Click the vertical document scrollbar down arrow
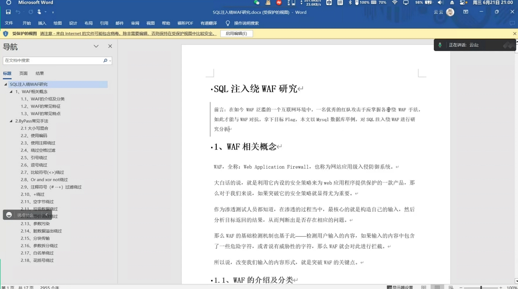The height and width of the screenshot is (289, 518). point(516,281)
